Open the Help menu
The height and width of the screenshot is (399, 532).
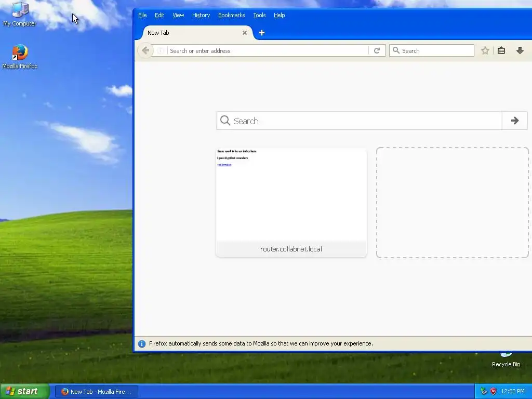279,15
